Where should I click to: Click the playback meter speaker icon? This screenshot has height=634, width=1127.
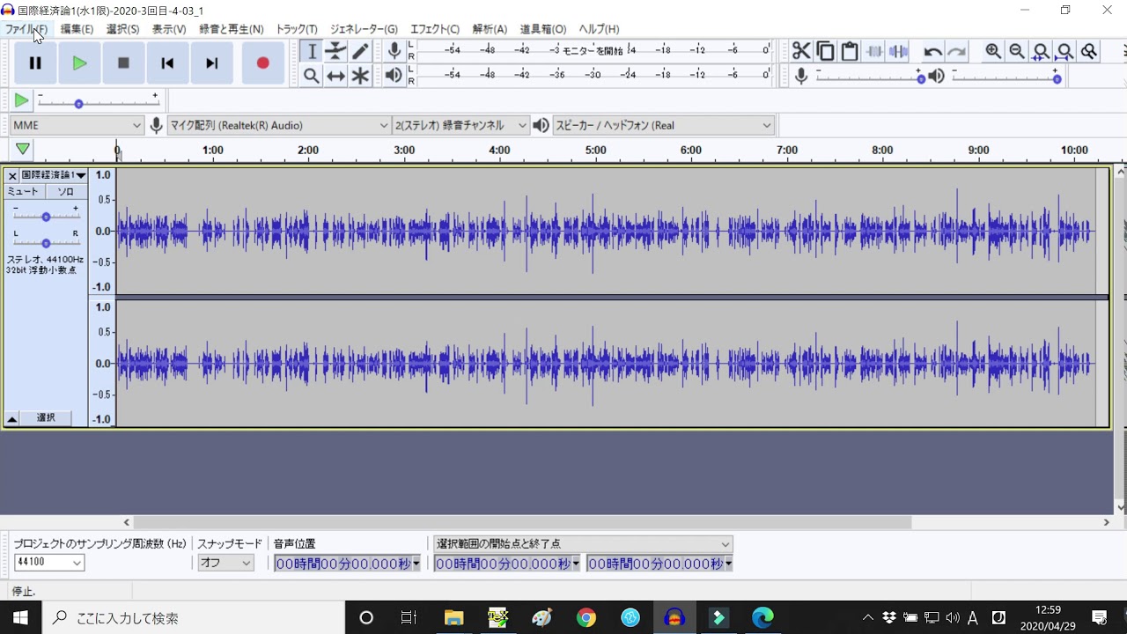pos(394,76)
